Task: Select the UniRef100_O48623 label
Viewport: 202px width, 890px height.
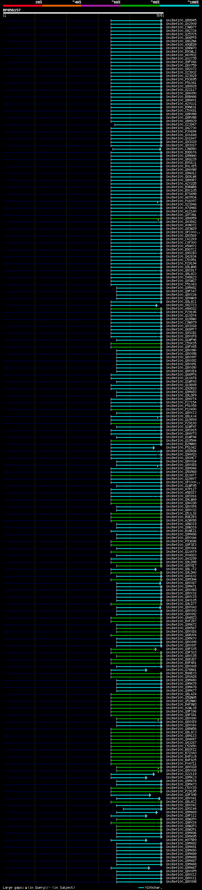Action: pyautogui.click(x=181, y=277)
